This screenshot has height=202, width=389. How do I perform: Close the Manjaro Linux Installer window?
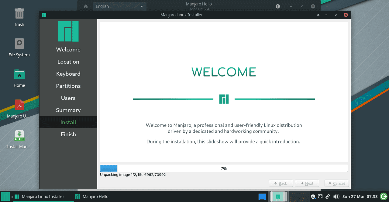pos(346,15)
